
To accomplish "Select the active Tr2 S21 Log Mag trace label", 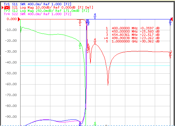I will coord(48,8).
